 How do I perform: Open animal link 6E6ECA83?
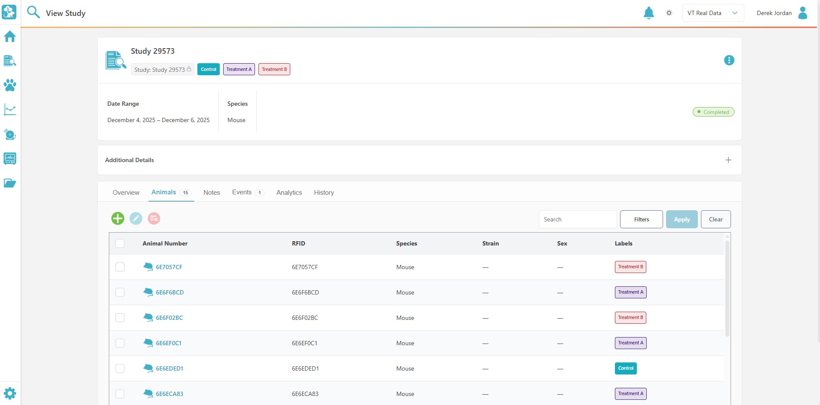pos(169,394)
